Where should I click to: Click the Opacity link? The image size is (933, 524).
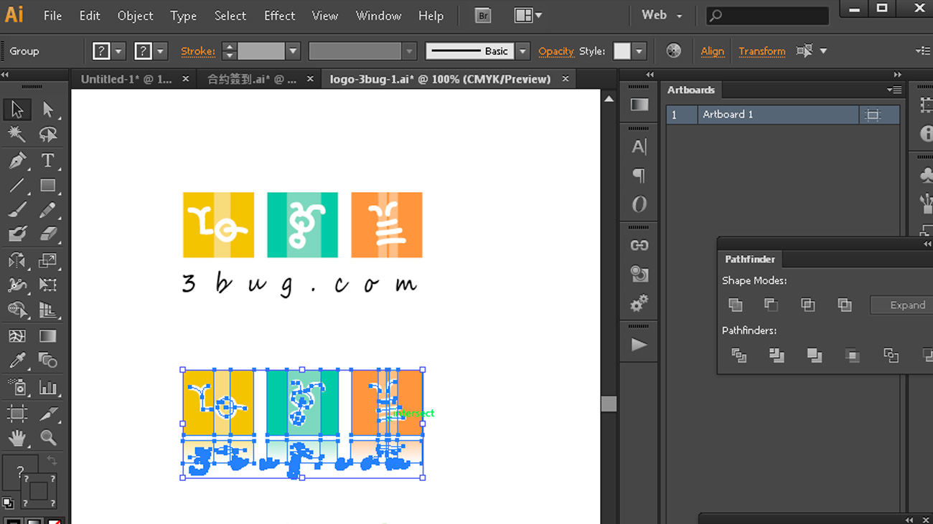pos(555,51)
